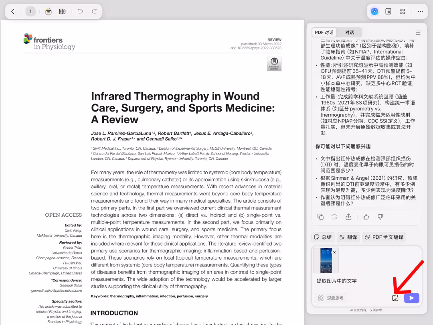Open the attached phone screenshot thumbnail
This screenshot has height=325, width=433.
tap(326, 261)
